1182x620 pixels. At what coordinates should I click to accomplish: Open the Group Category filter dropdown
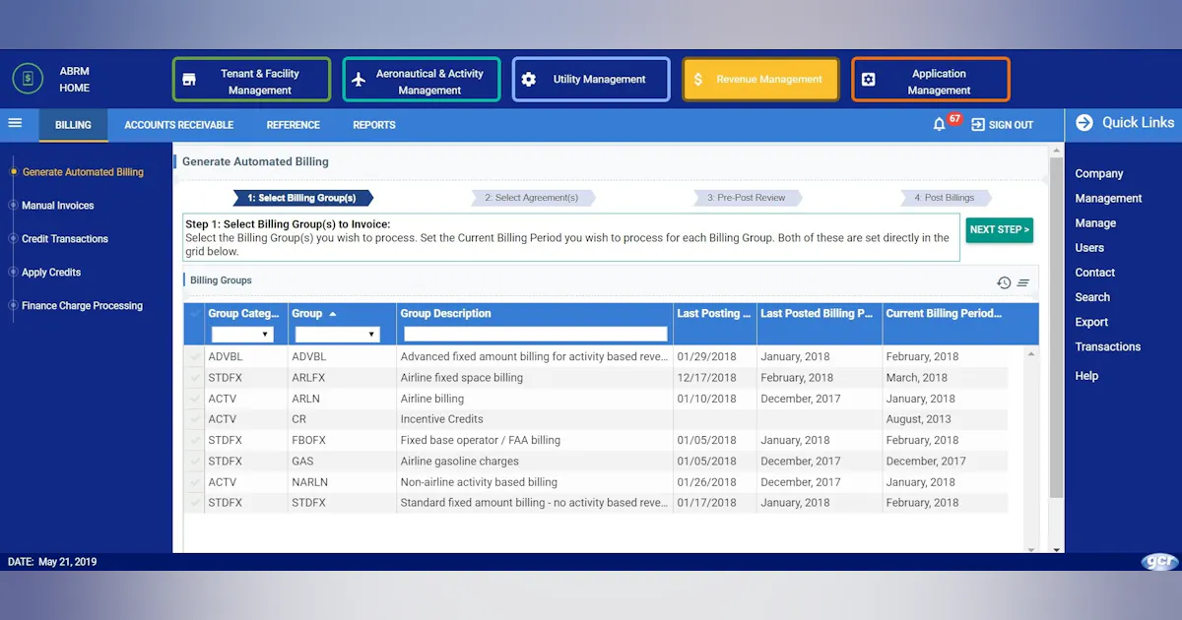point(242,335)
